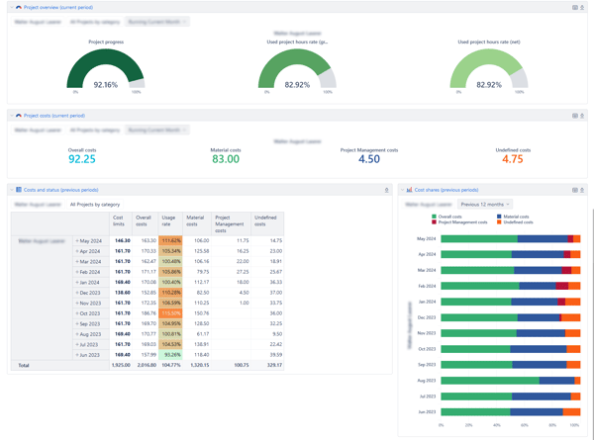Screen dimensions: 594x440
Task: Collapse the Costs and status panel chevron
Action: click(12, 190)
